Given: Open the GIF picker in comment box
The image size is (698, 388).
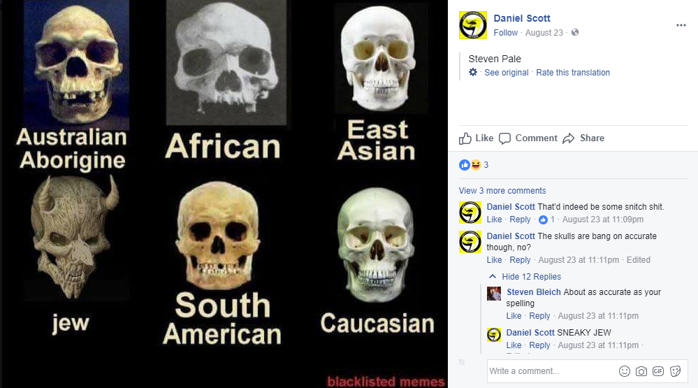Looking at the screenshot, I should tap(658, 371).
